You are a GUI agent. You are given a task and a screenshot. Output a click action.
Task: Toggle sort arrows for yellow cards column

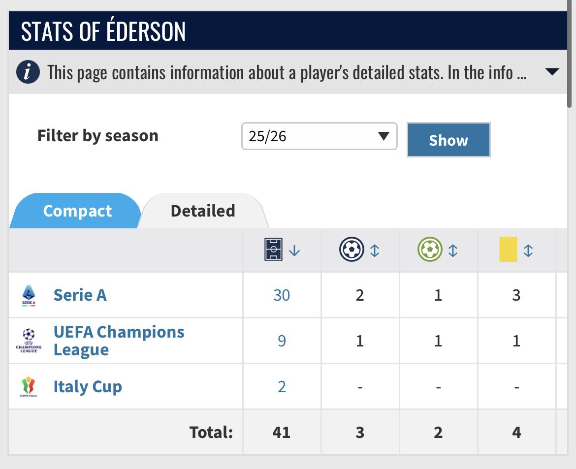coord(528,250)
